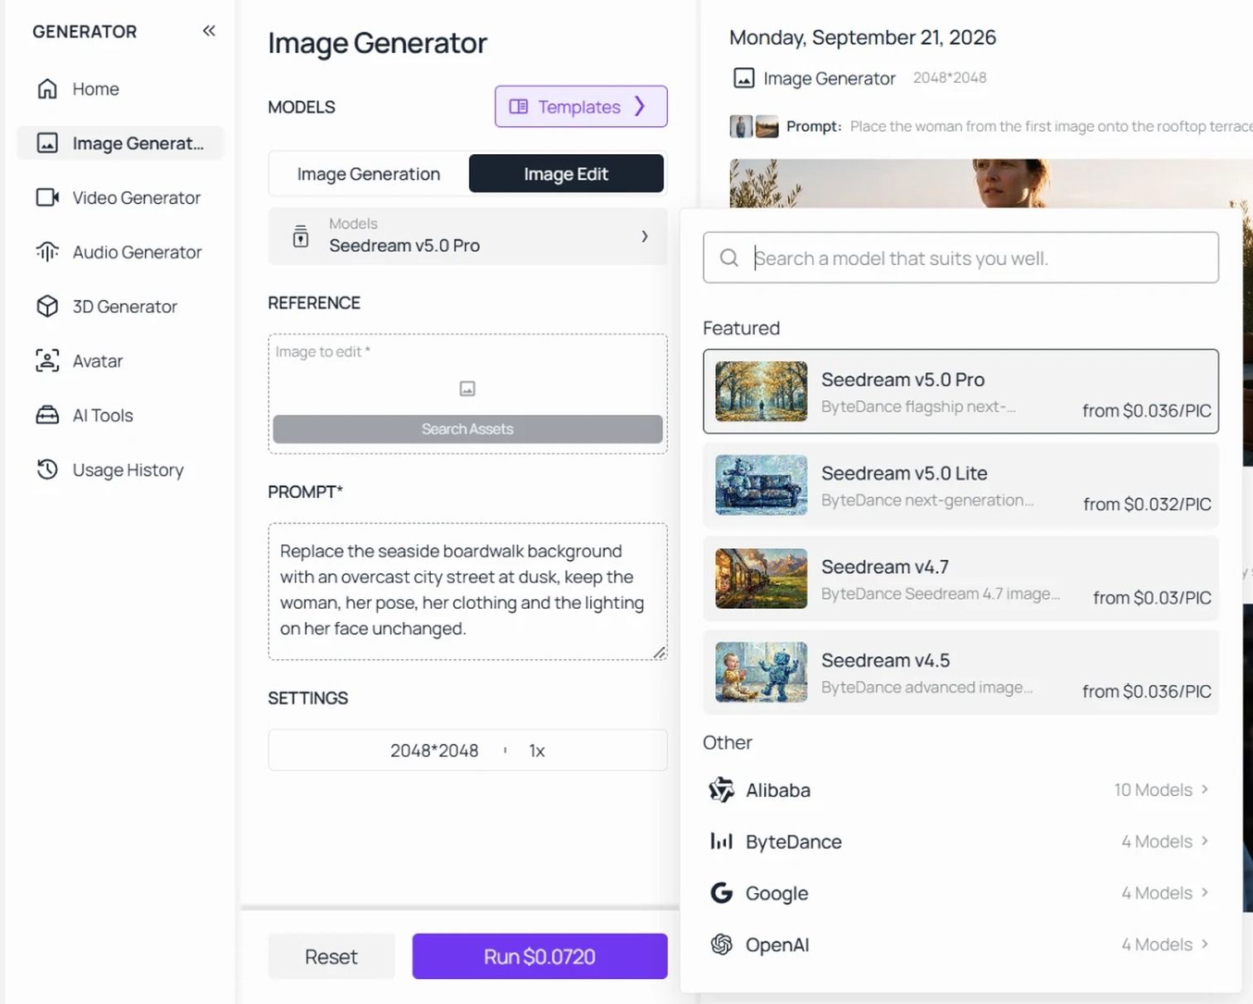Switch to the Image Generation tab

click(x=369, y=174)
